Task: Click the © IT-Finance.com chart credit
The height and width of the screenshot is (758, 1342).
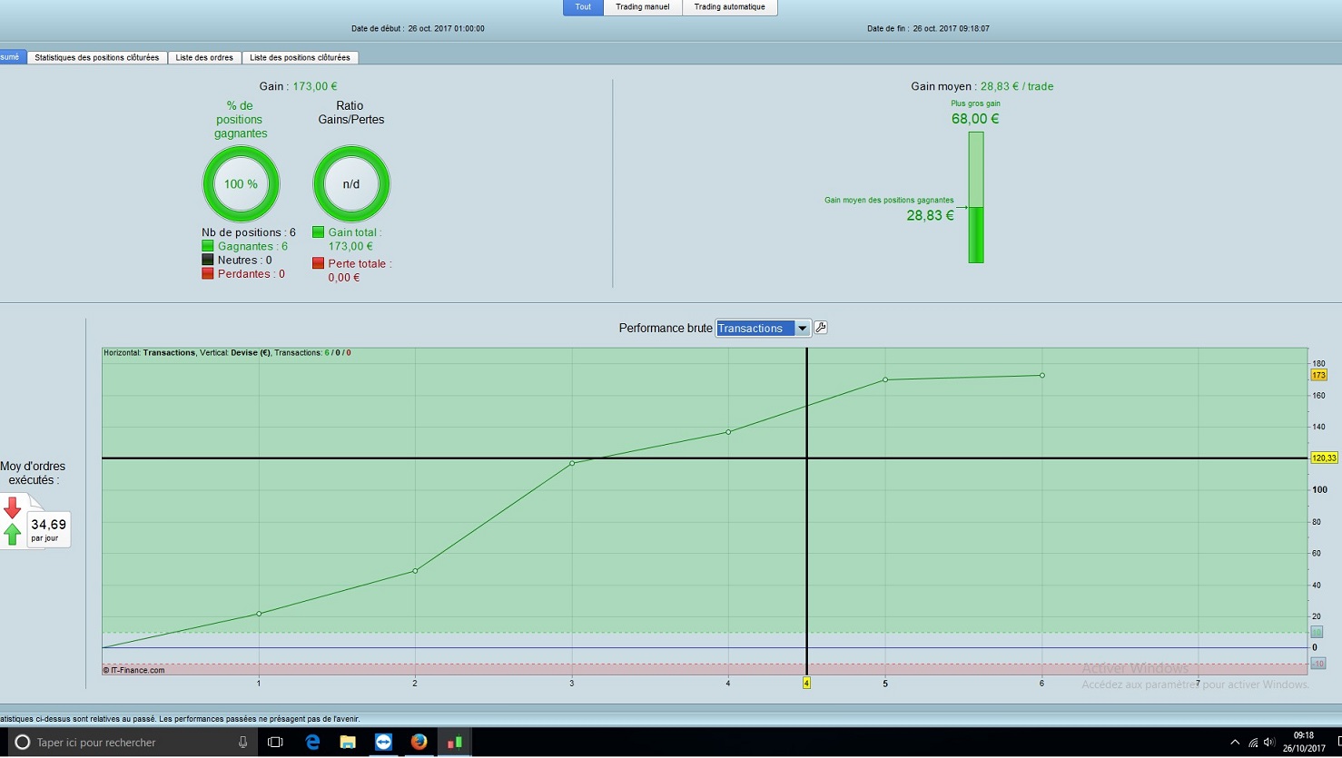Action: tap(133, 670)
